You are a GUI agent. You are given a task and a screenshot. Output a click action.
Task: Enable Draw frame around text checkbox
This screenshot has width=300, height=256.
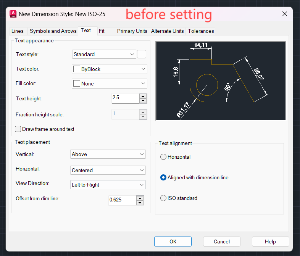coord(18,129)
